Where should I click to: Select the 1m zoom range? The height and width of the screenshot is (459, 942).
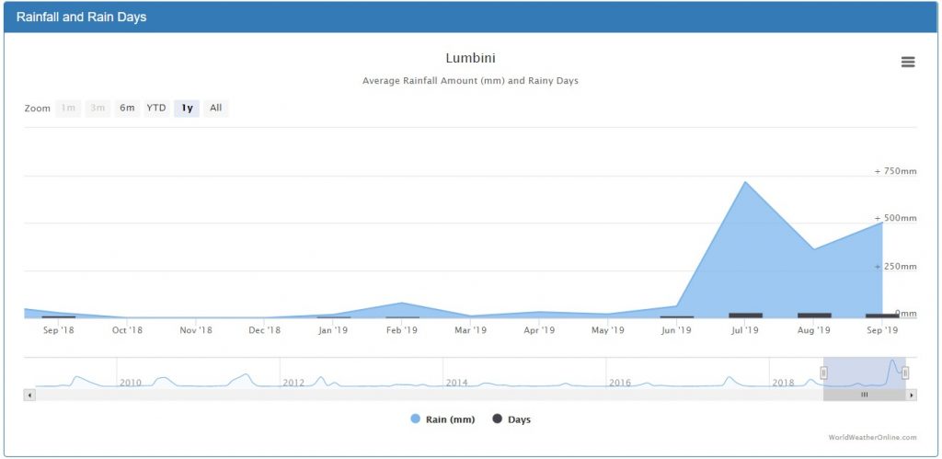(68, 108)
